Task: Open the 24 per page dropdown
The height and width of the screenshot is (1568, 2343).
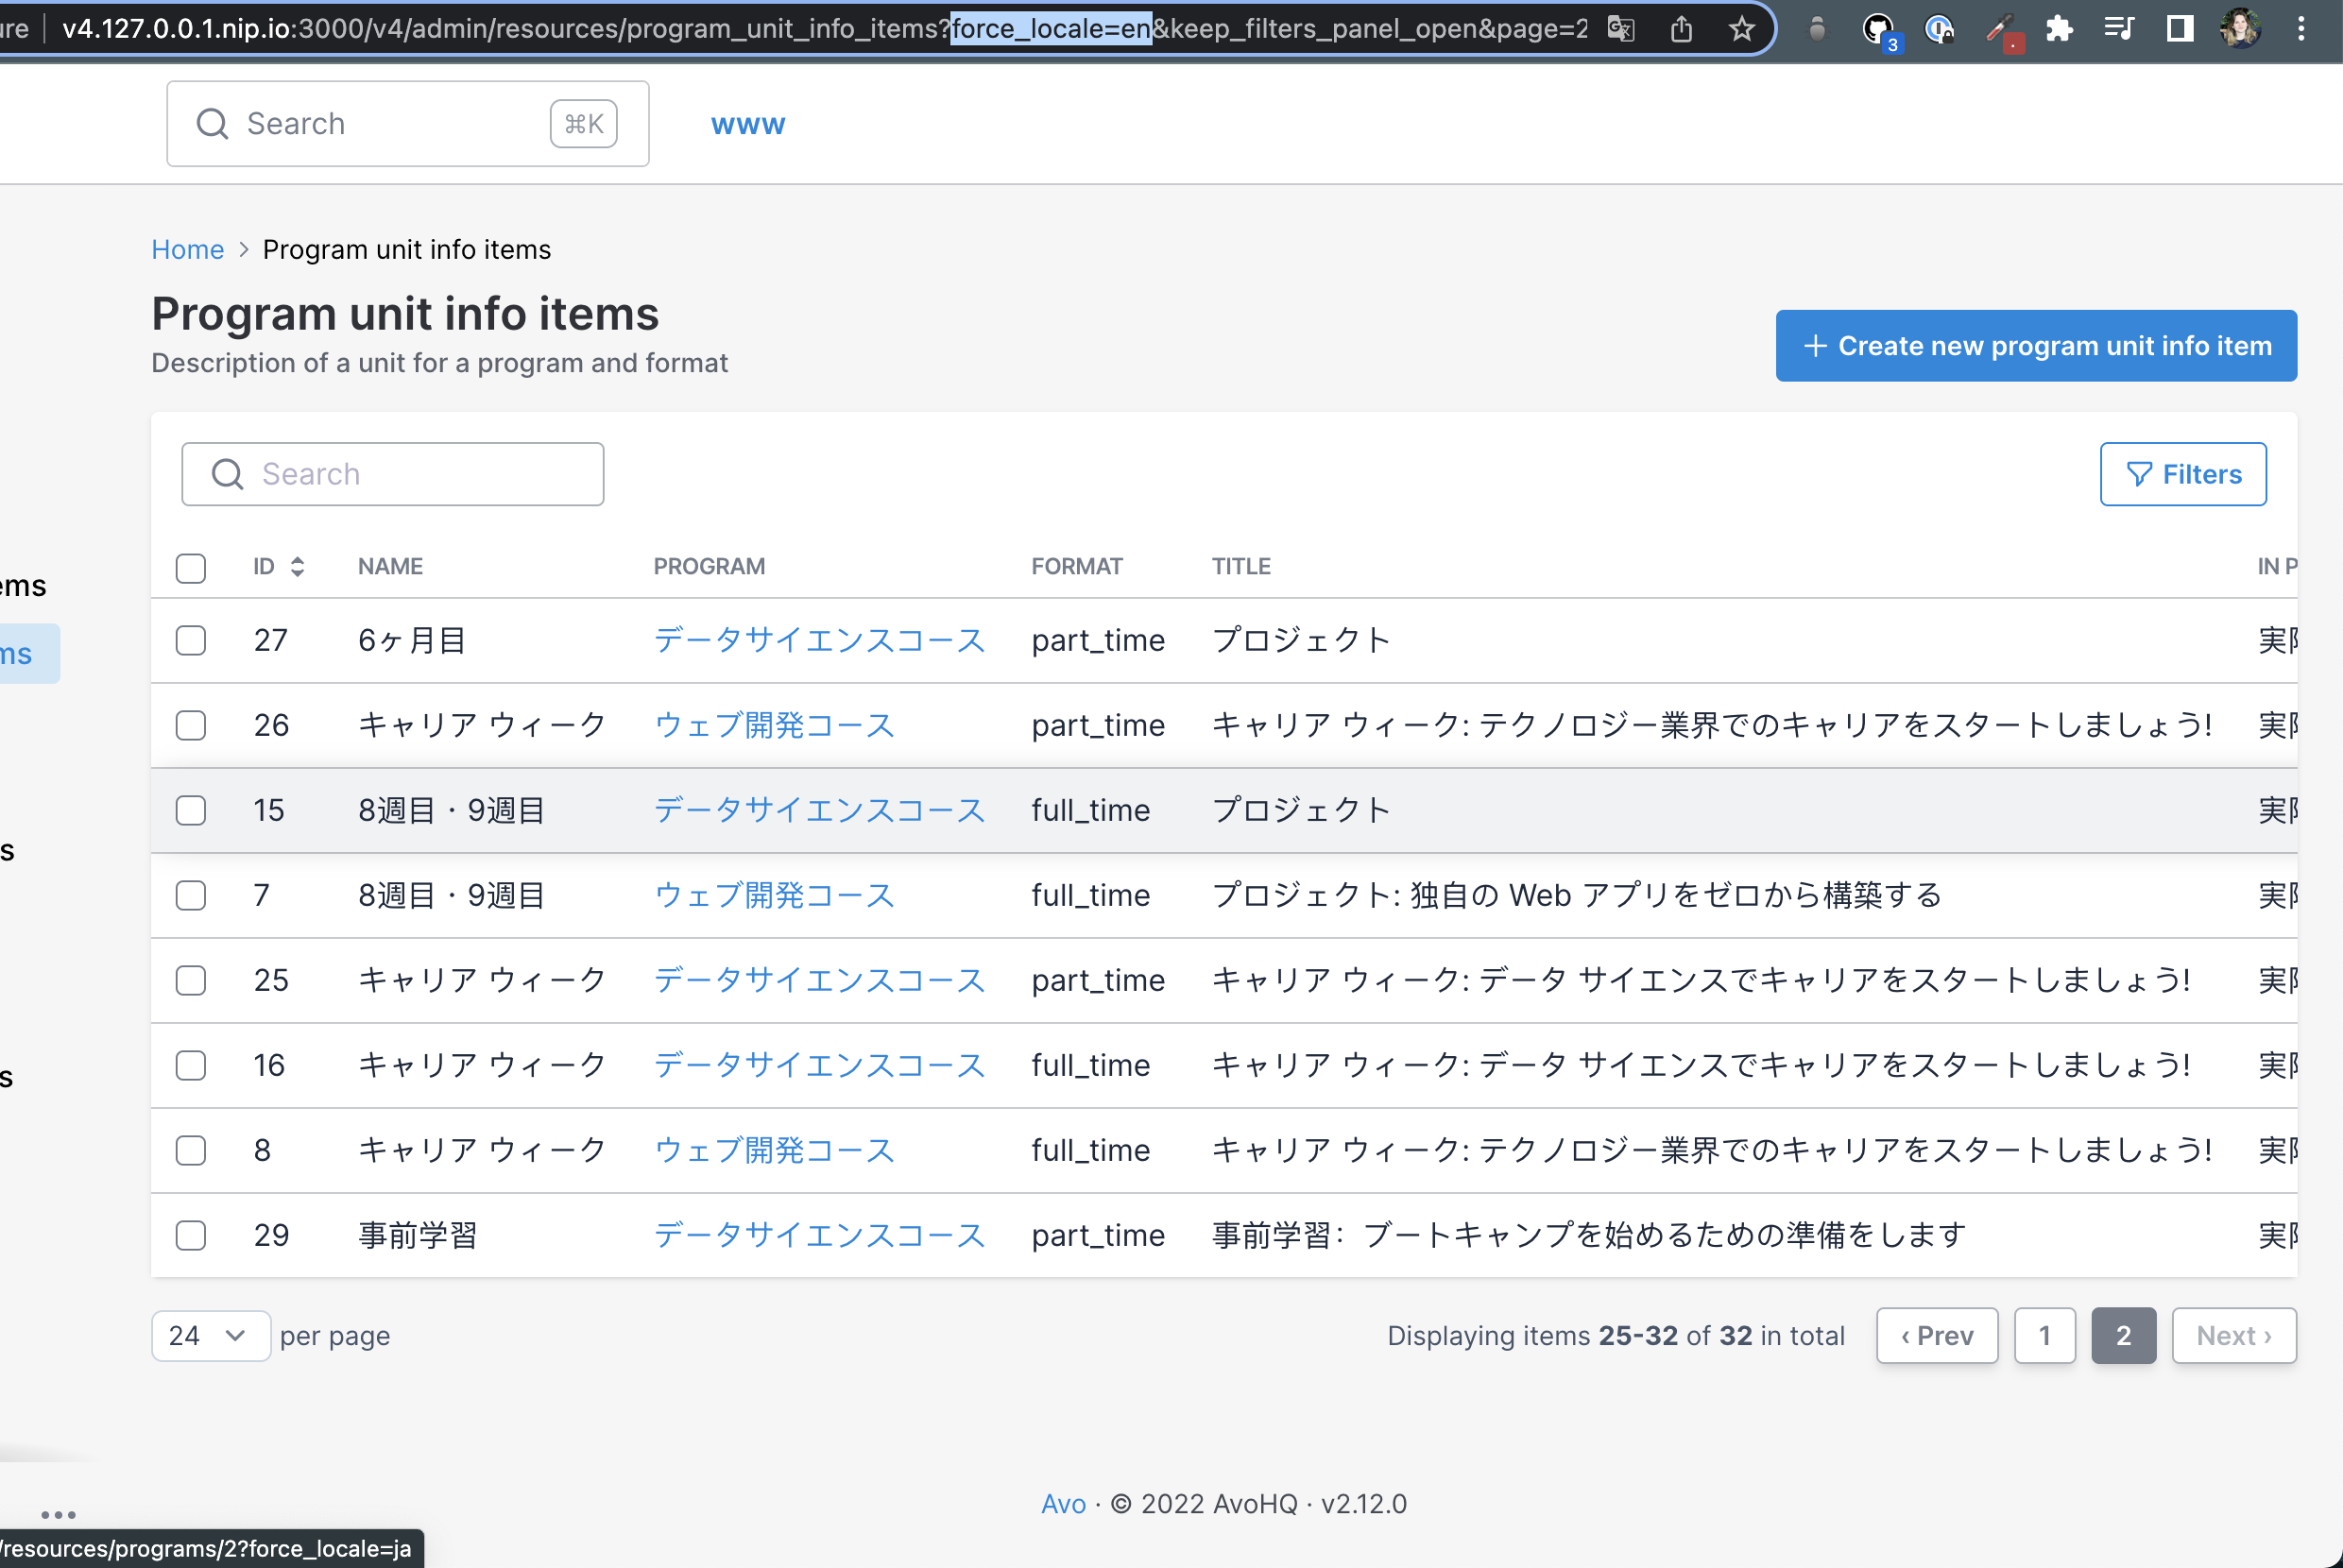Action: pyautogui.click(x=210, y=1336)
